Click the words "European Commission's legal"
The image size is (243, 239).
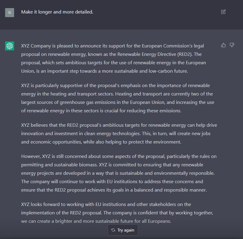[173, 46]
